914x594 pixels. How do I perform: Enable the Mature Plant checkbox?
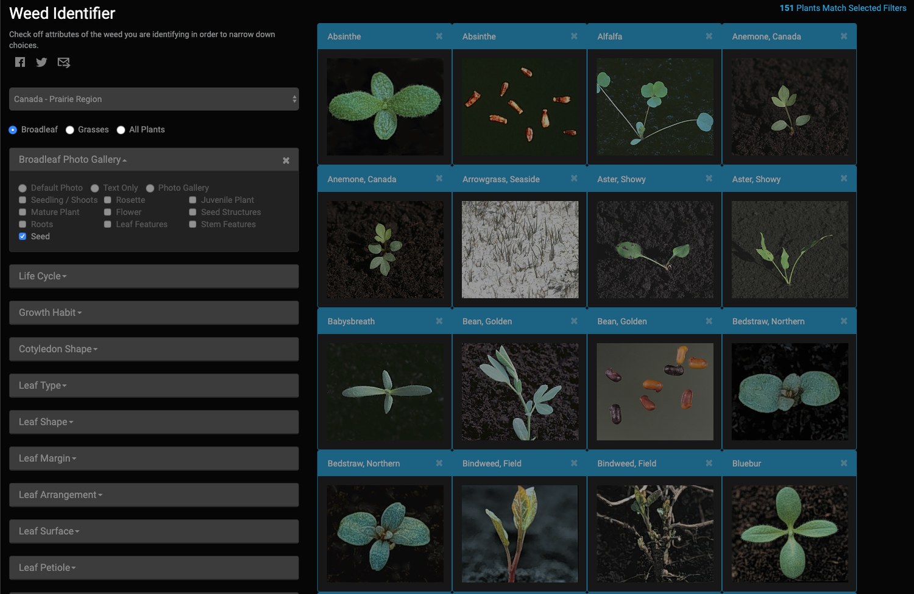(23, 212)
